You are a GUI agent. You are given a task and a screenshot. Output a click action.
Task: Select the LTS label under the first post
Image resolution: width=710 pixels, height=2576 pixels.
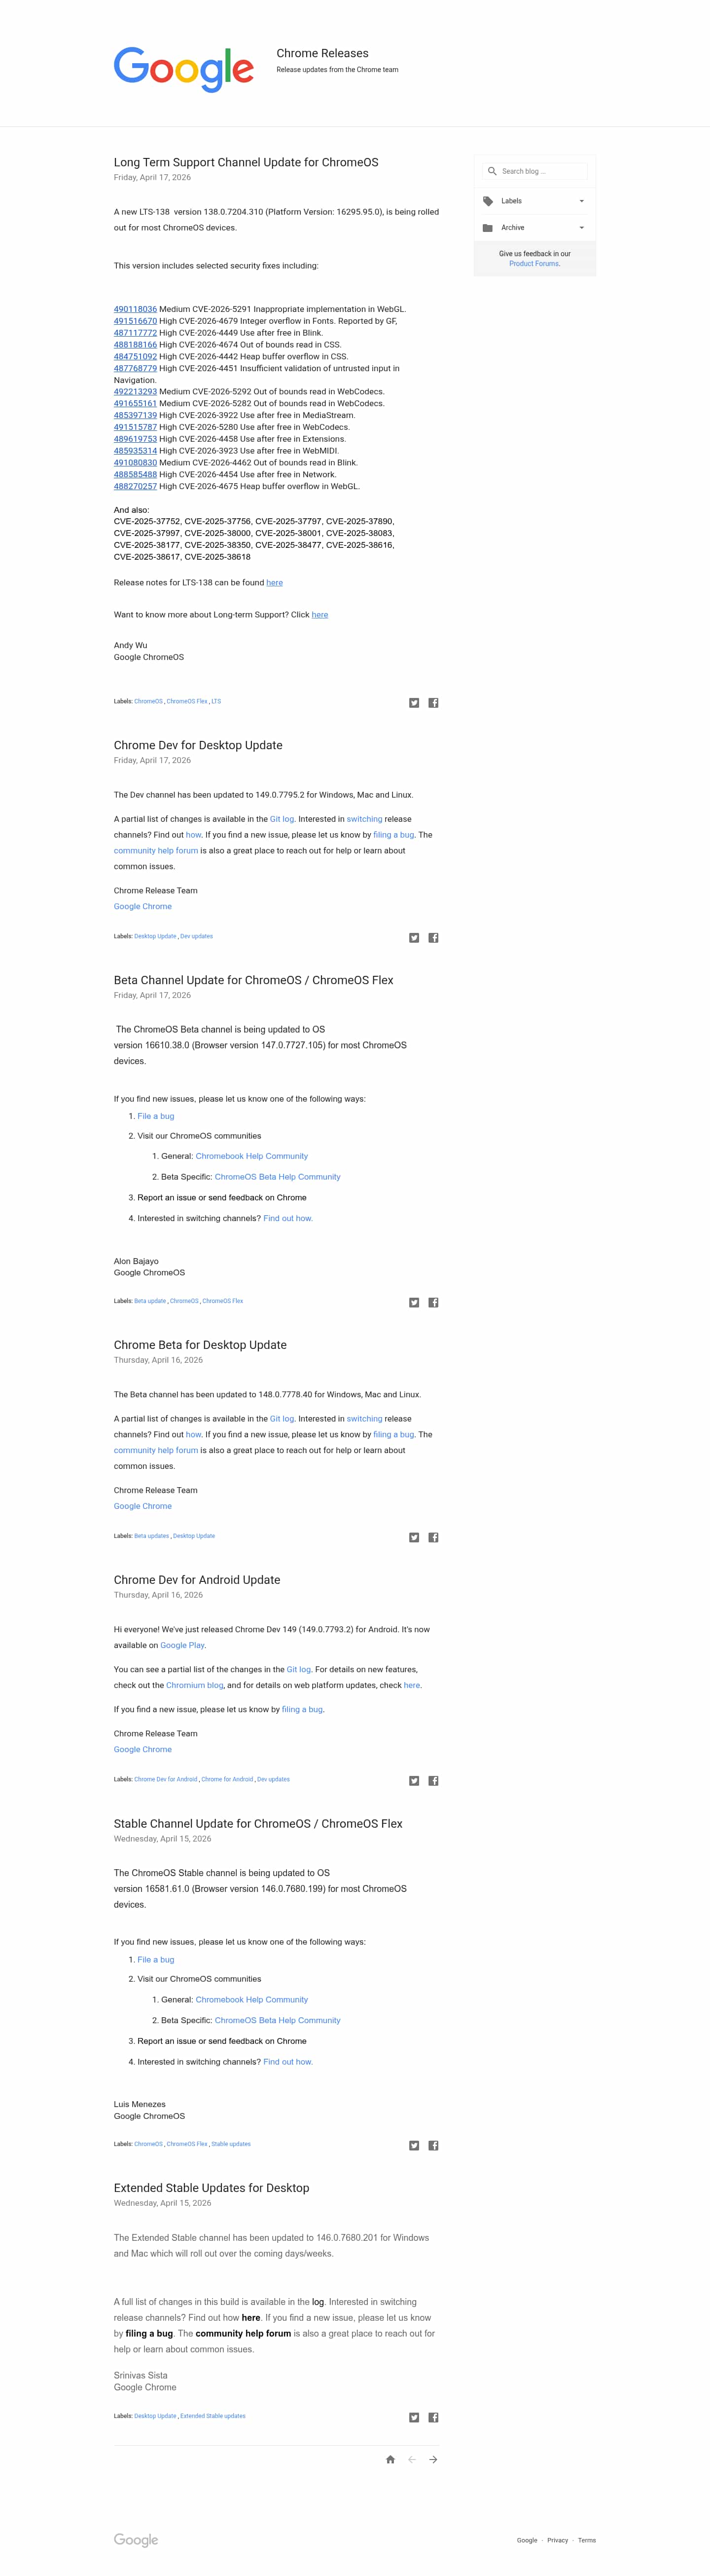click(215, 702)
